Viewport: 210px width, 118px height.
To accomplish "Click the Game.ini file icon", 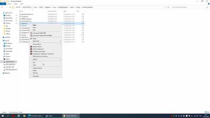I will 20,26.
